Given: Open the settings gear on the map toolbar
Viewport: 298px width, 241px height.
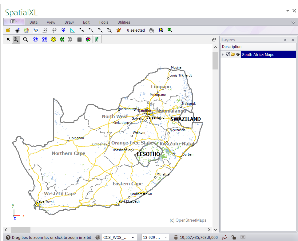Looking at the screenshot, I should coord(53,39).
